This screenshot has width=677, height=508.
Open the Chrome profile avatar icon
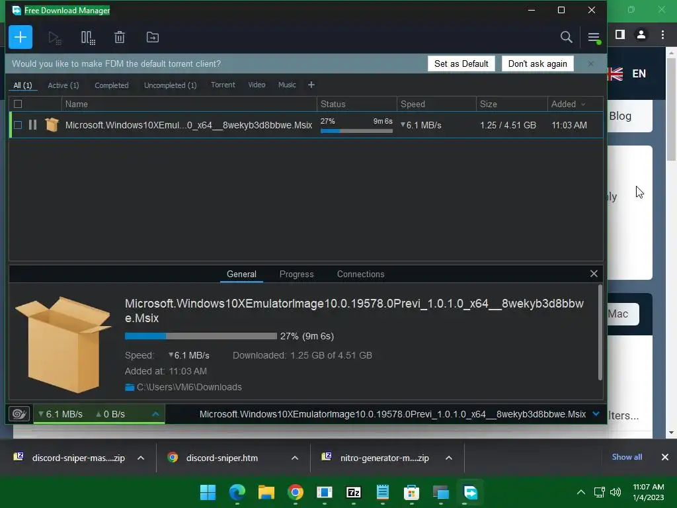641,34
